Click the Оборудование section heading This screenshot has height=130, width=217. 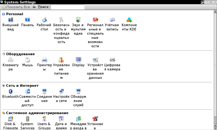pyautogui.click(x=20, y=54)
